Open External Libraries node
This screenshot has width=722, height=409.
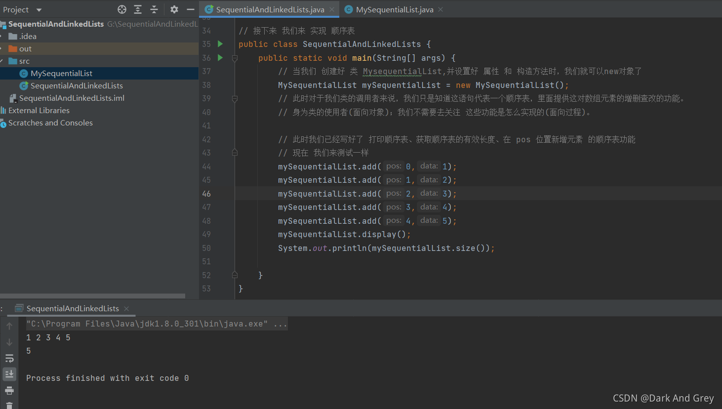[39, 110]
